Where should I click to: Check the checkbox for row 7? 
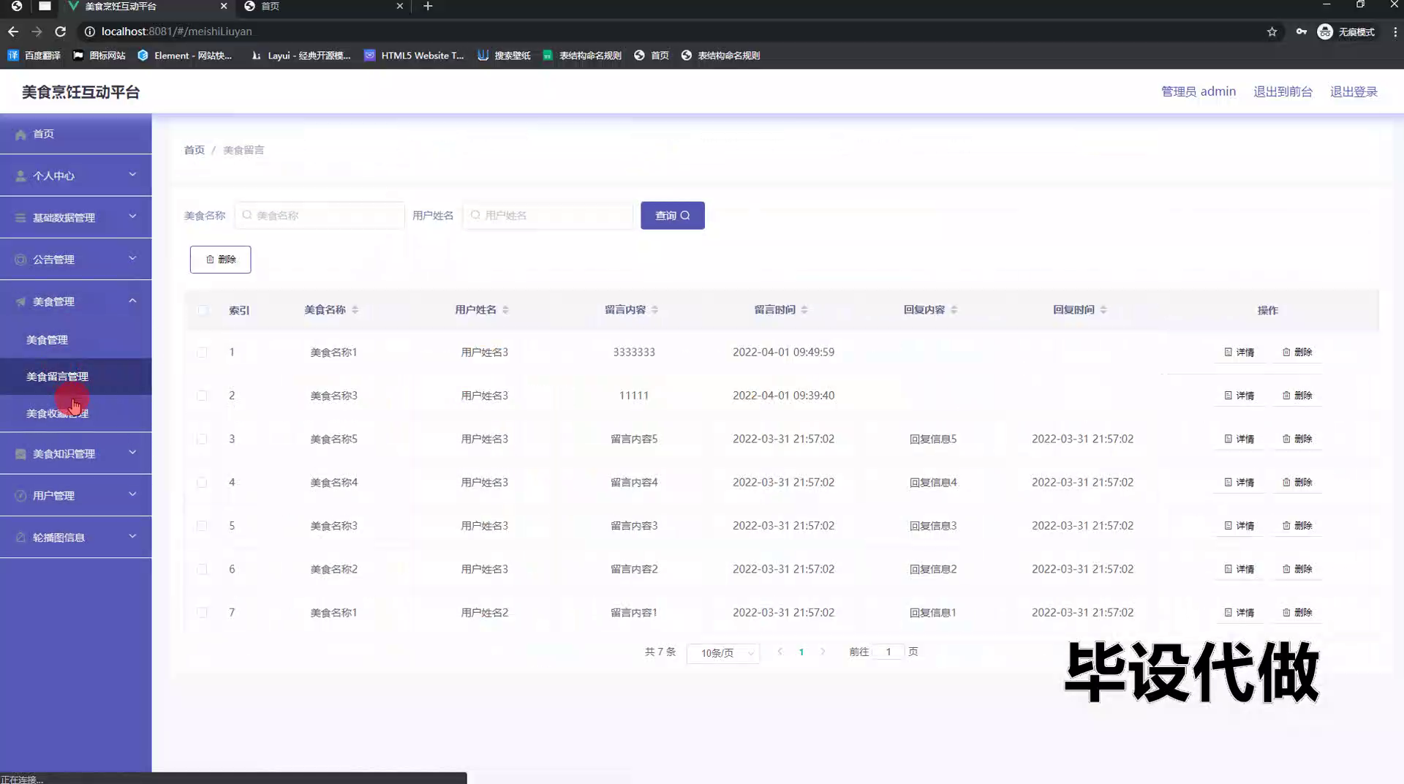[x=202, y=612]
